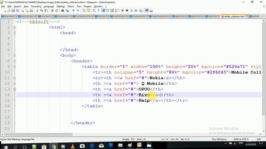Create a new document with New icon
This screenshot has width=266, height=149.
(5, 11)
